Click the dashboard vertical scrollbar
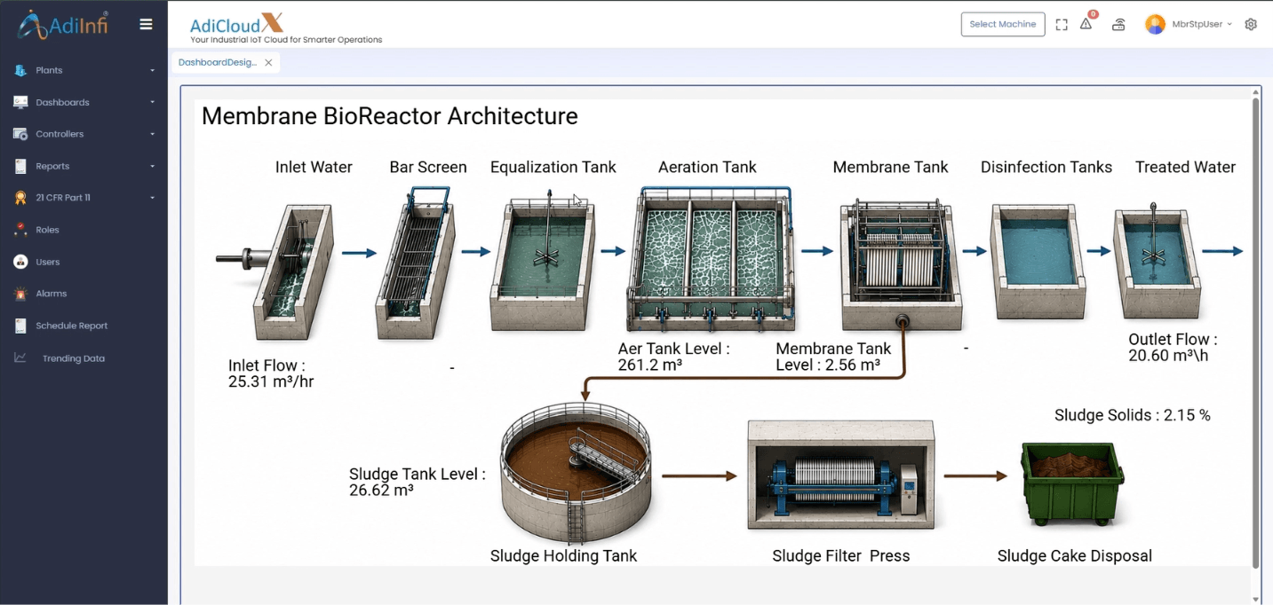The width and height of the screenshot is (1273, 605). pos(1256,333)
